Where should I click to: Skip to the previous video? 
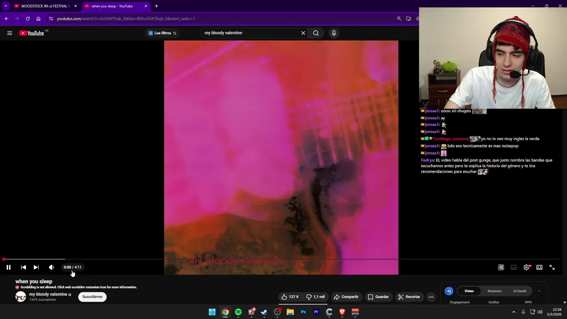23,267
